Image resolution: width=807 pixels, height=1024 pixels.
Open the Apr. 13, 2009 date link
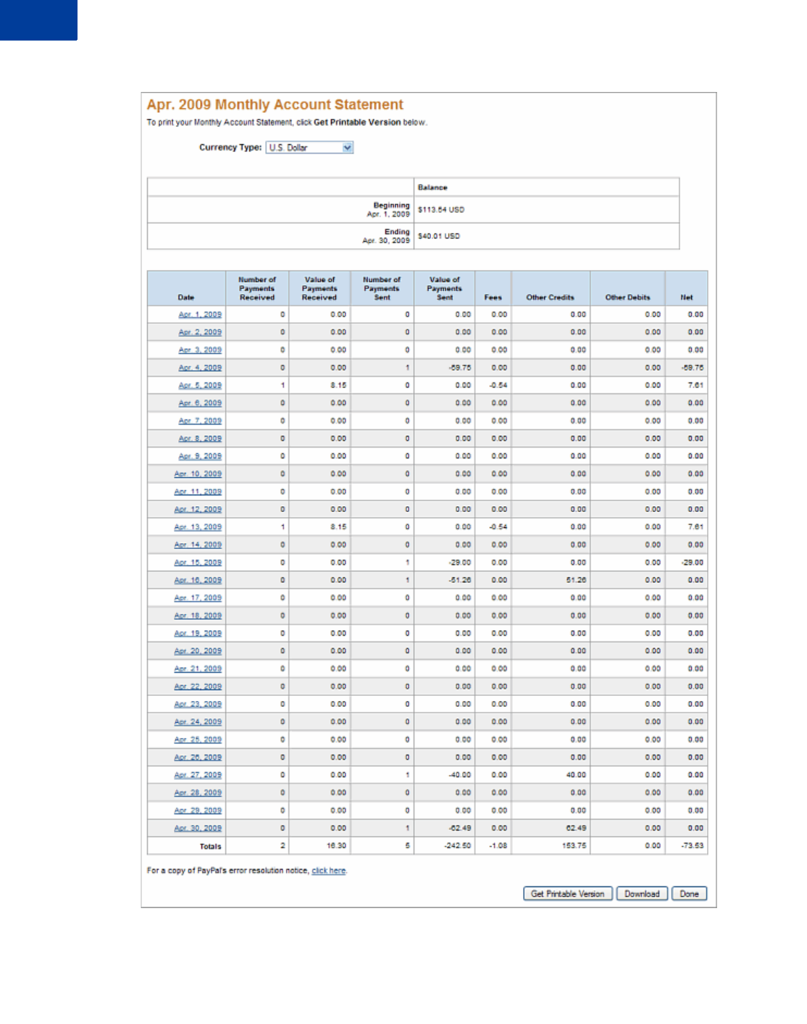198,528
